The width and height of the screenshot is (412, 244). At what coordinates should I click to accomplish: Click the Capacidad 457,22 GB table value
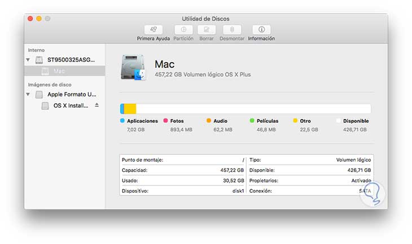232,170
